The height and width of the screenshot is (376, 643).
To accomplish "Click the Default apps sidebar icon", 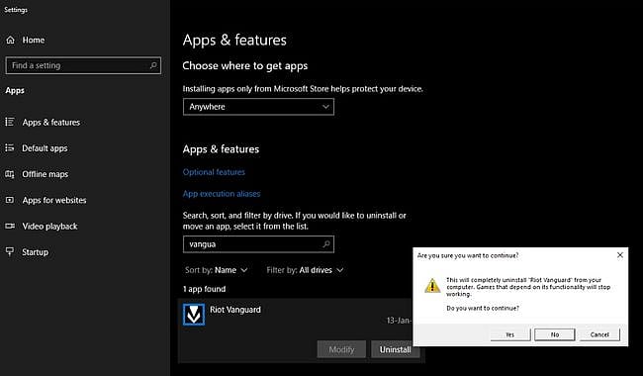I will (x=10, y=148).
